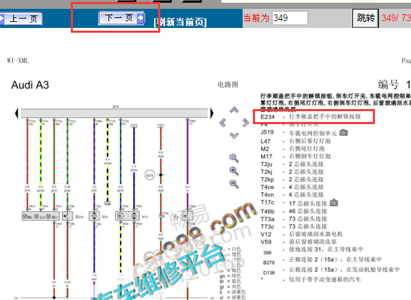Click the 电路图 heading text

(x=228, y=85)
